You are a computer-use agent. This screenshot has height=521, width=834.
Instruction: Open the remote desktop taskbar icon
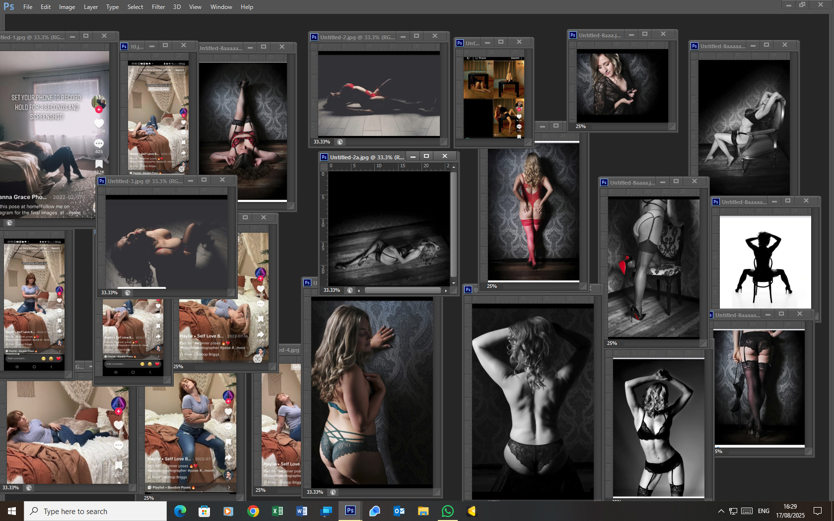pos(326,511)
